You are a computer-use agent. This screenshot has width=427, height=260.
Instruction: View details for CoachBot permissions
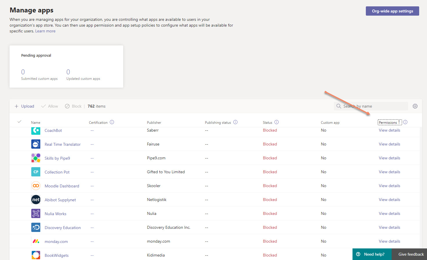click(x=389, y=130)
